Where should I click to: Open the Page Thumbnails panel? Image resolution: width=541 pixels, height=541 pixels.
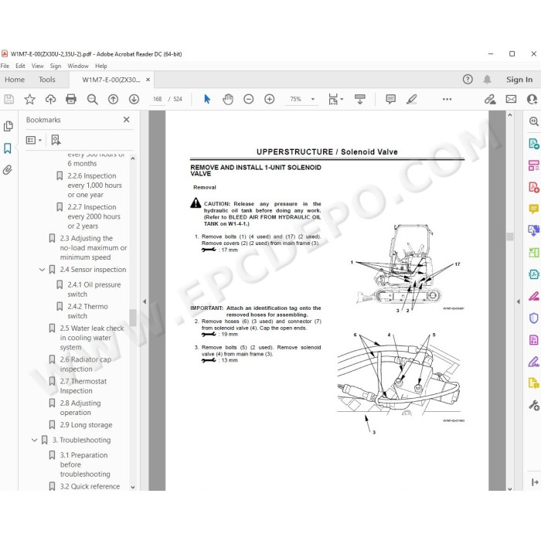click(8, 126)
